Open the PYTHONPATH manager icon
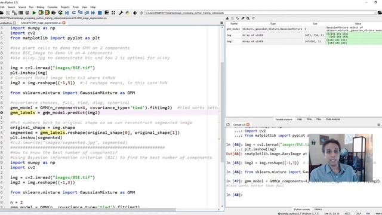 coord(127,13)
